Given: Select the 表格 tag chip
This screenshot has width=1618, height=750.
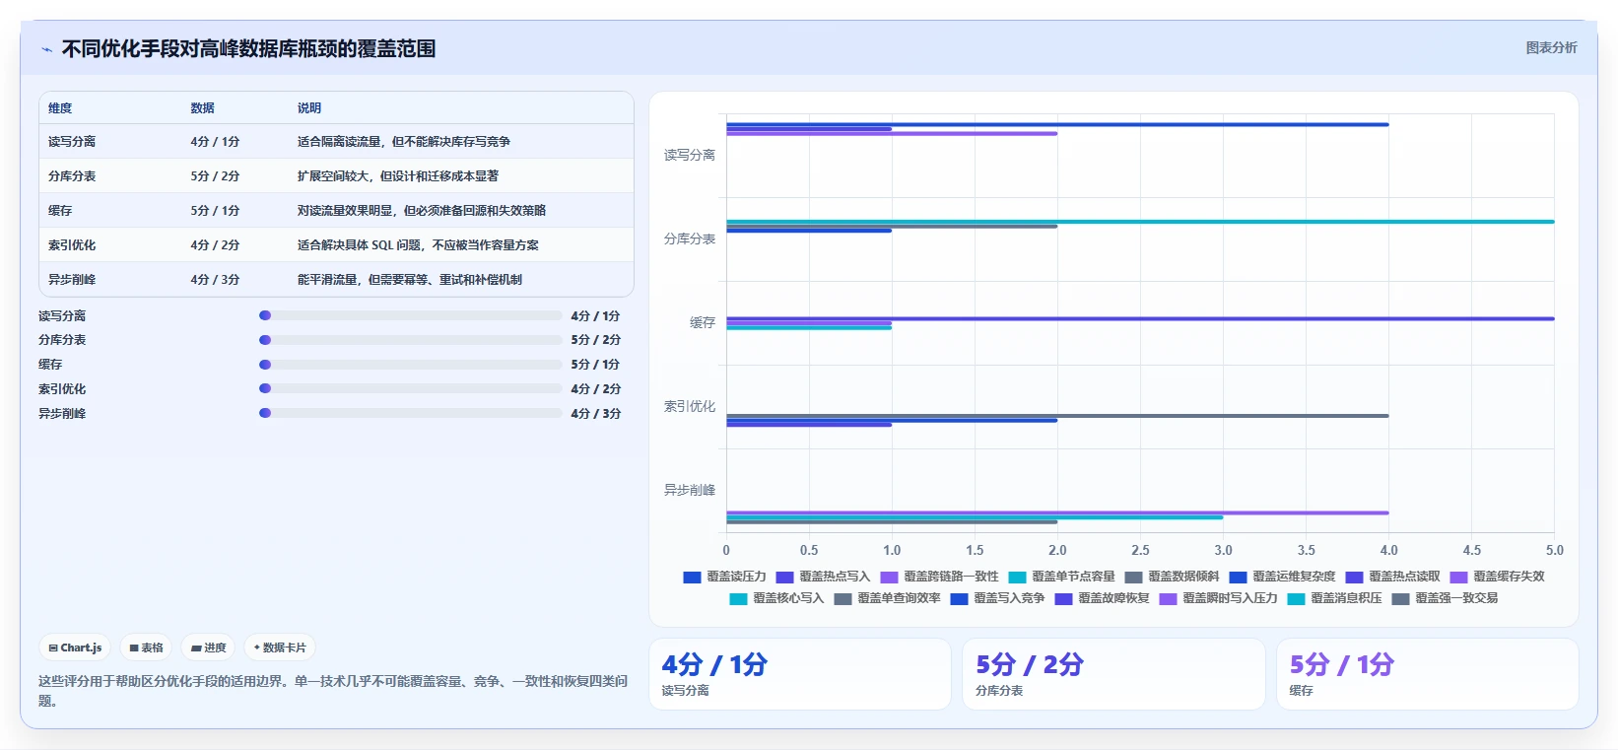Looking at the screenshot, I should click(x=146, y=648).
